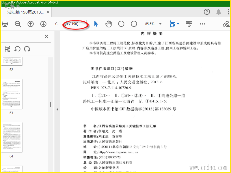Open fit page options dropdown arrow
This screenshot has width=231, height=173.
point(178,24)
